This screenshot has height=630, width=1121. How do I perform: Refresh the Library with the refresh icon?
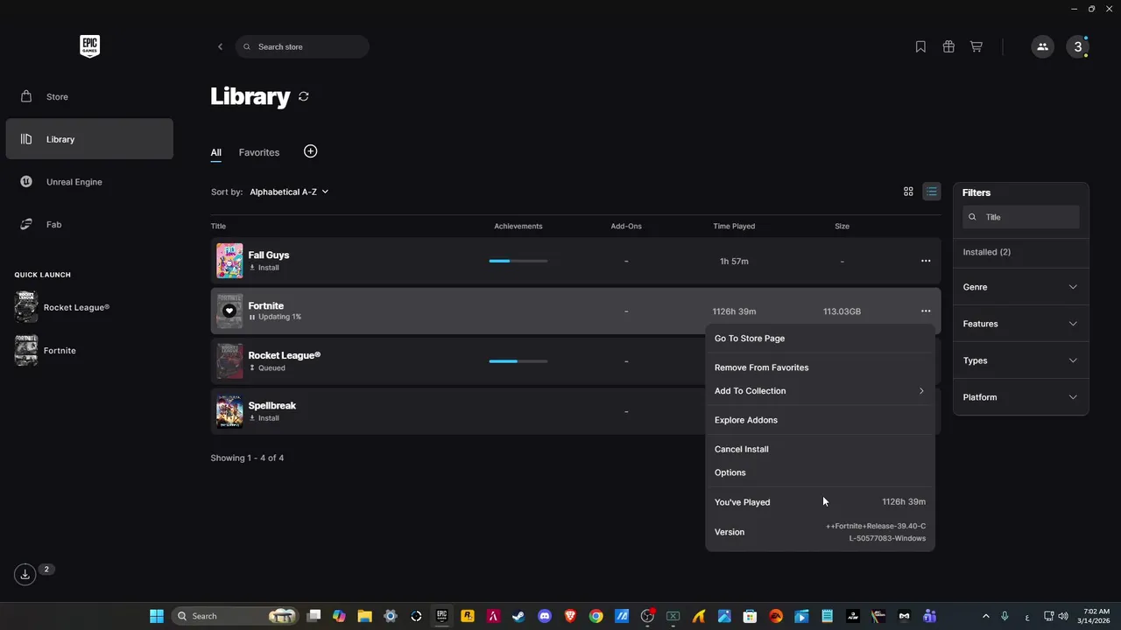304,96
